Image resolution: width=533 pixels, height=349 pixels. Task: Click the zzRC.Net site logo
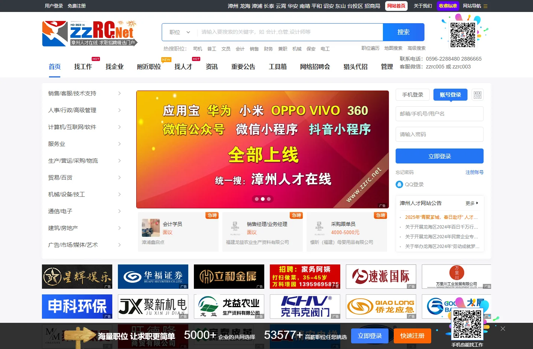(x=90, y=34)
